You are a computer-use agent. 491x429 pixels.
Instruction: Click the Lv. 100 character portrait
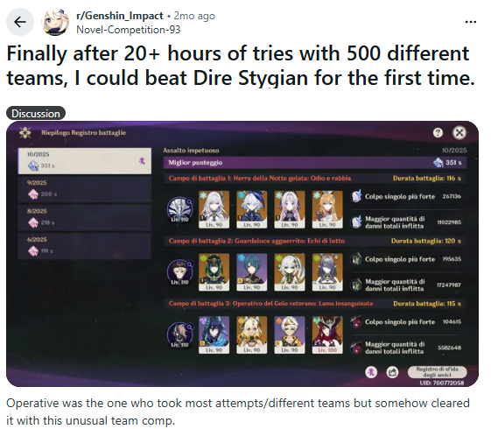(327, 335)
